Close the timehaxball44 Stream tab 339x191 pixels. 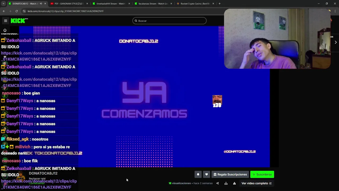129,4
